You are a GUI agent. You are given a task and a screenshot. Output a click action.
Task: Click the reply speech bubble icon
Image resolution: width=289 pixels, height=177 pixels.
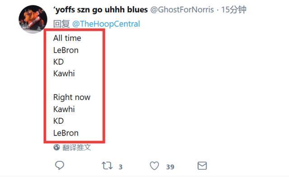point(60,165)
